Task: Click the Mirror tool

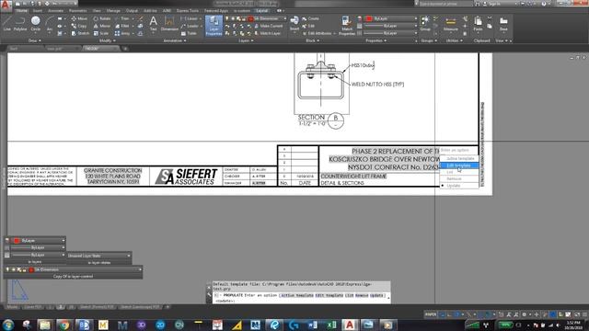Action: (102, 26)
